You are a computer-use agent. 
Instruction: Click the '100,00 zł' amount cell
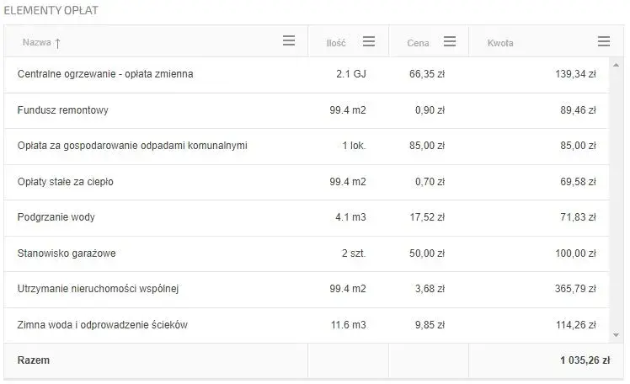(x=575, y=253)
